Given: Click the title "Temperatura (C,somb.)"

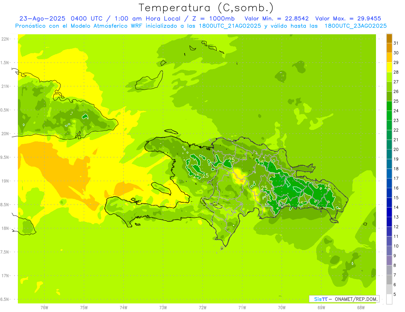Looking at the screenshot, I should (x=206, y=8).
